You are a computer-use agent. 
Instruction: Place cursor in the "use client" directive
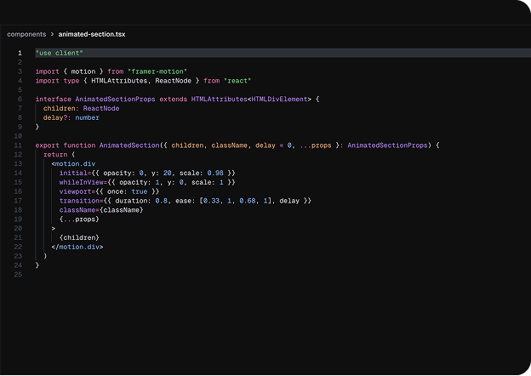point(60,53)
